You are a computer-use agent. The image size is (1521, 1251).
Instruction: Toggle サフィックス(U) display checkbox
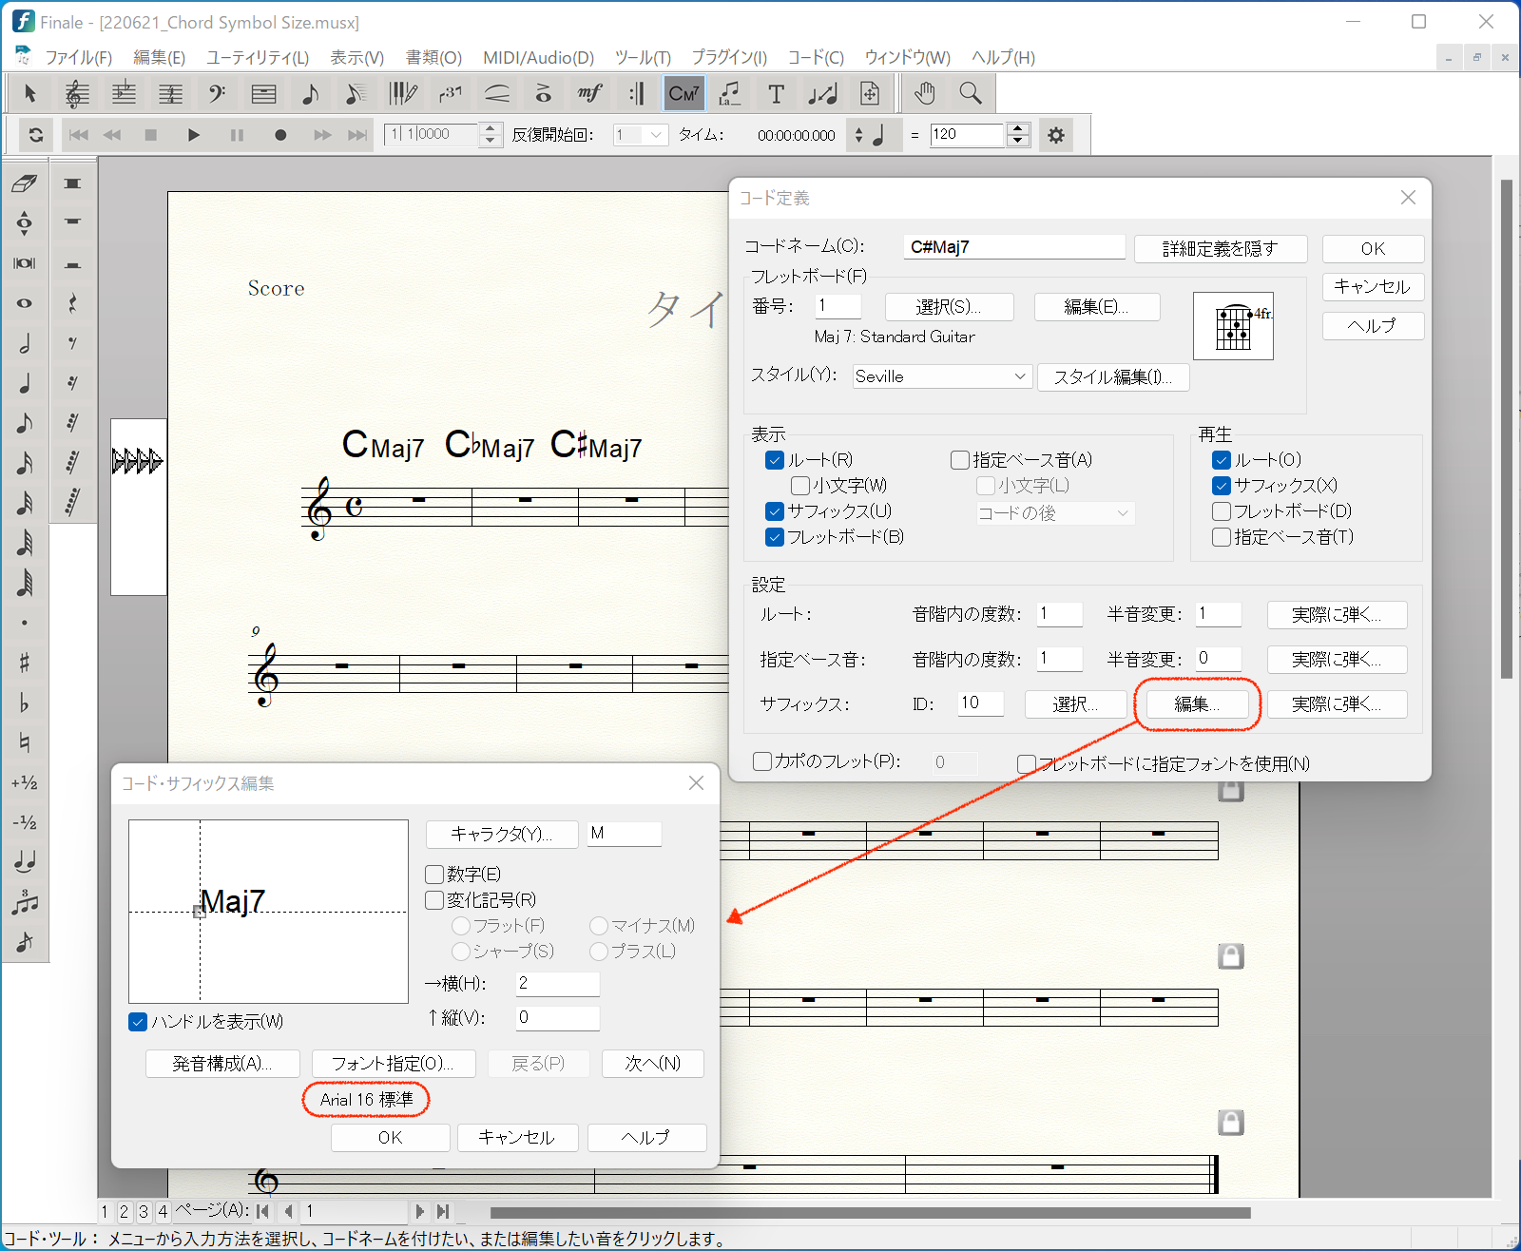775,511
